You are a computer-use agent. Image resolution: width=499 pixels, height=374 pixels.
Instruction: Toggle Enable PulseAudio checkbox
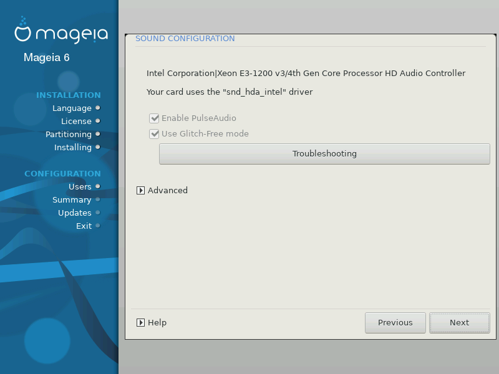click(x=154, y=118)
